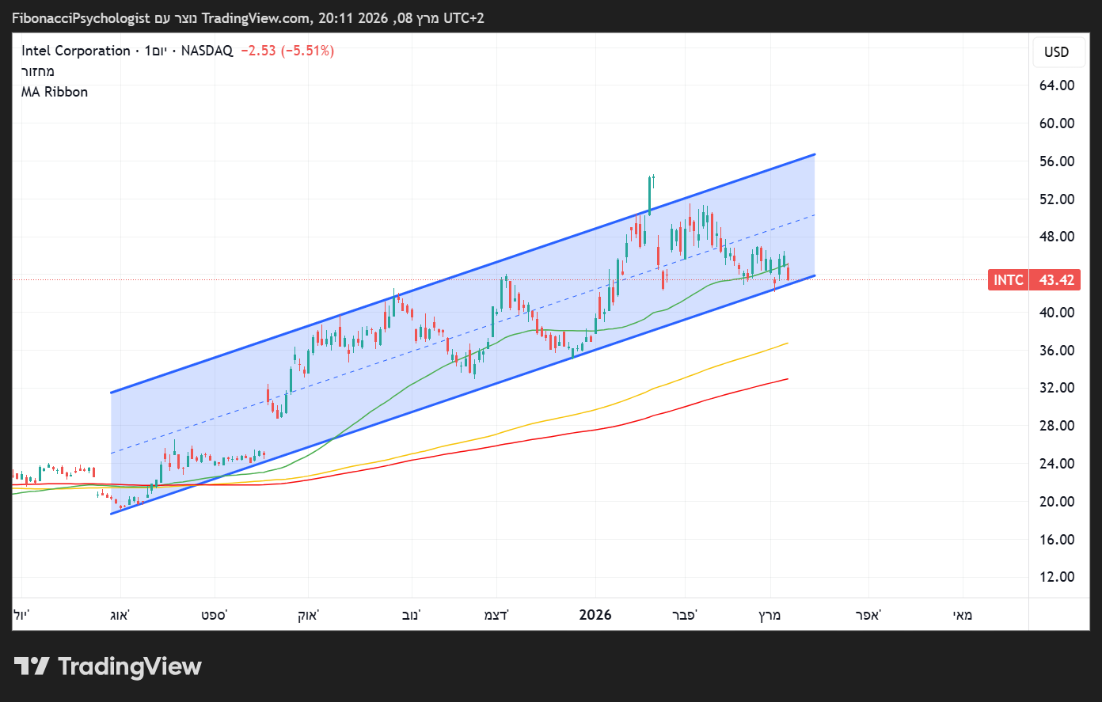The height and width of the screenshot is (702, 1102).
Task: Click the 60.00 price axis label
Action: (1057, 123)
